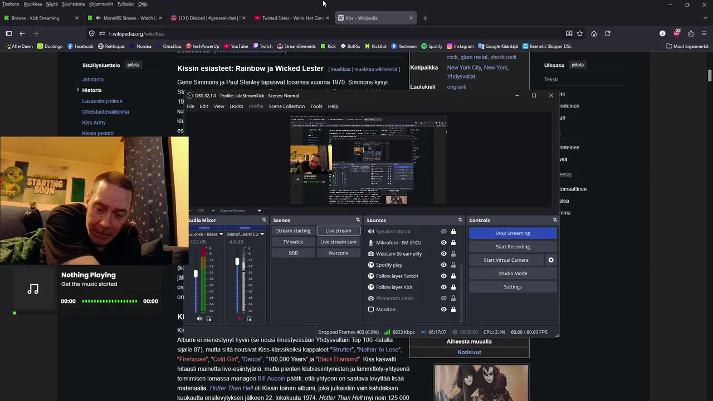Open the BotRix bookmark
The height and width of the screenshot is (401, 713).
pos(350,46)
